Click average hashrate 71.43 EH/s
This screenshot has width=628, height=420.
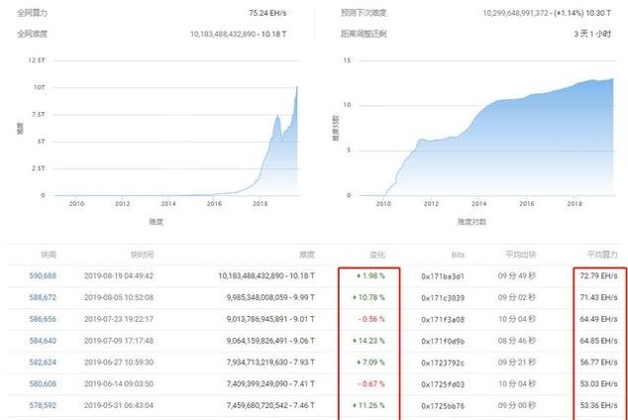[598, 297]
